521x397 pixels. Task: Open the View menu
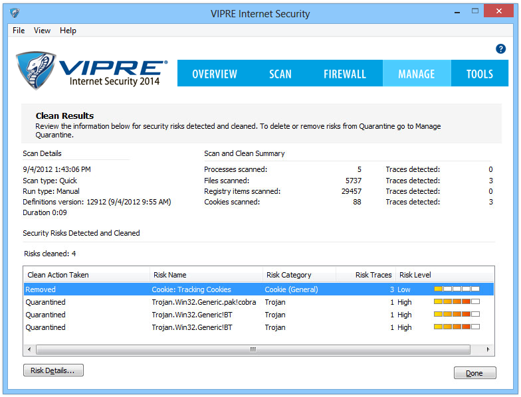click(x=42, y=31)
